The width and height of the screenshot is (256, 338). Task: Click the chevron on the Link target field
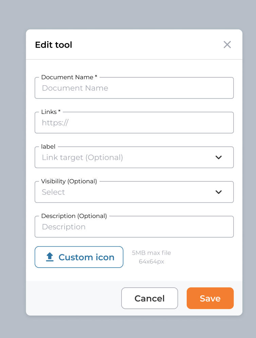219,157
